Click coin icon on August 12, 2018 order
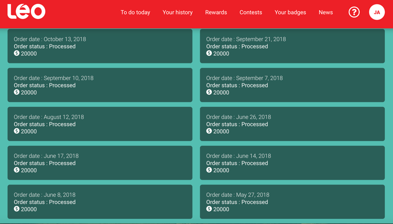The image size is (393, 224). [17, 131]
